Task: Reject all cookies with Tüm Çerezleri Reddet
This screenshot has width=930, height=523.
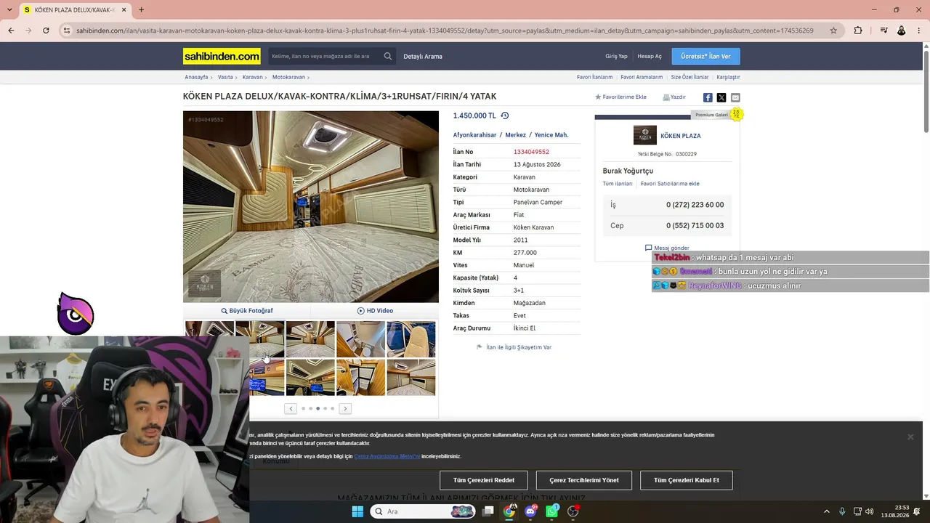Action: tap(484, 480)
